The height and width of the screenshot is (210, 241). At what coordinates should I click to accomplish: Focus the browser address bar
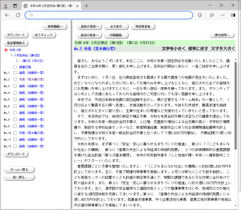coord(109,15)
